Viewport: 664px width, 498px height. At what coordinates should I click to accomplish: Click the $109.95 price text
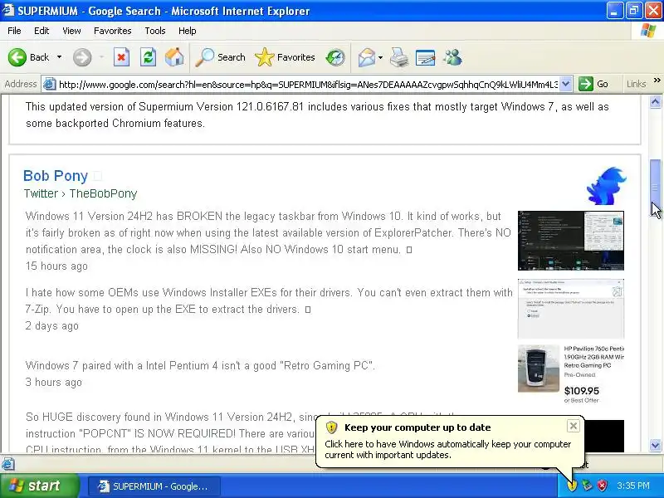582,390
